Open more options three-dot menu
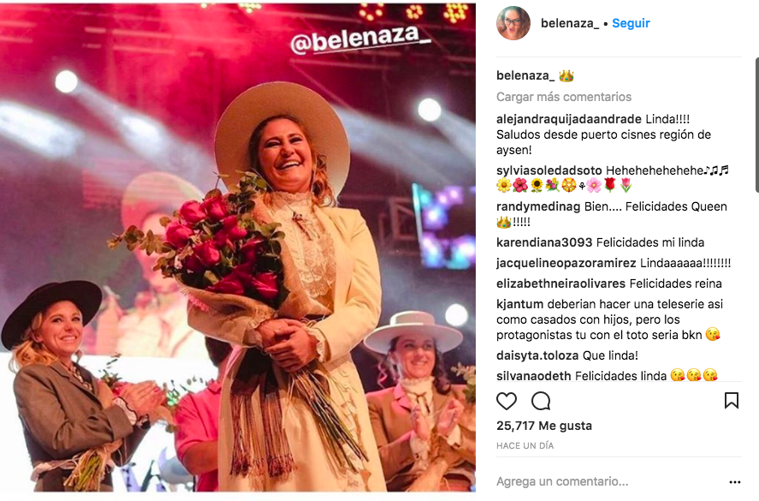 click(734, 482)
